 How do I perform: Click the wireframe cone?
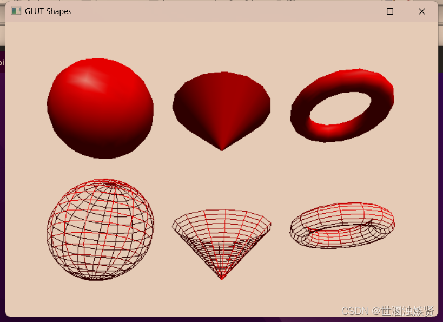pos(222,245)
